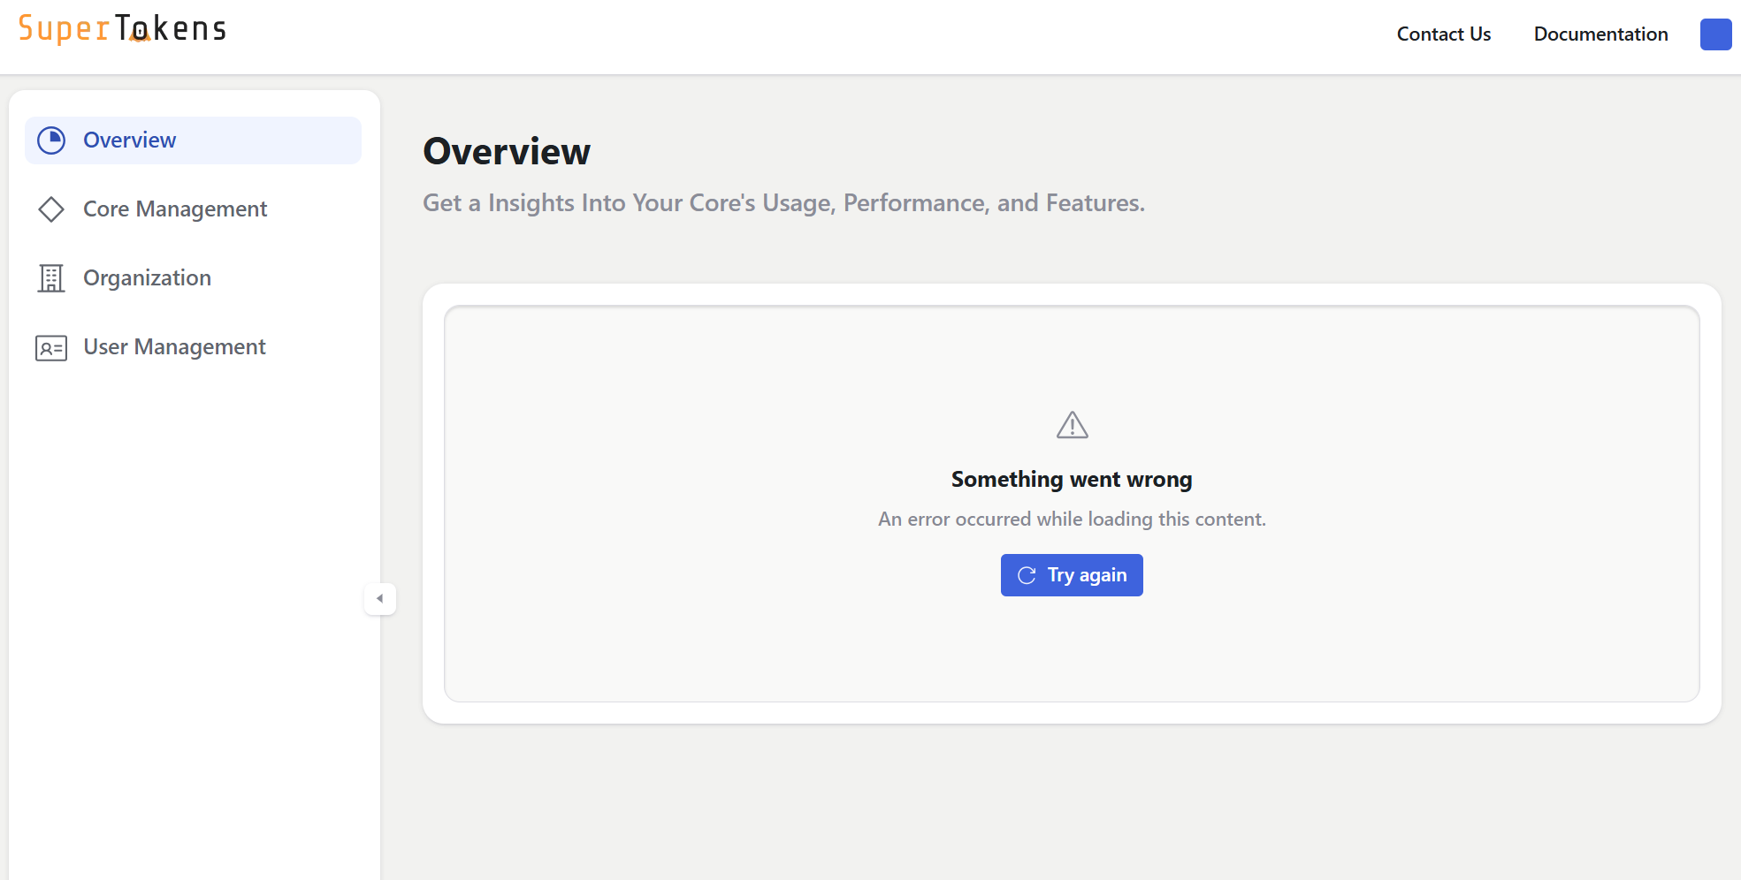Select Overview in the sidebar
Image resolution: width=1741 pixels, height=880 pixels.
tap(130, 140)
